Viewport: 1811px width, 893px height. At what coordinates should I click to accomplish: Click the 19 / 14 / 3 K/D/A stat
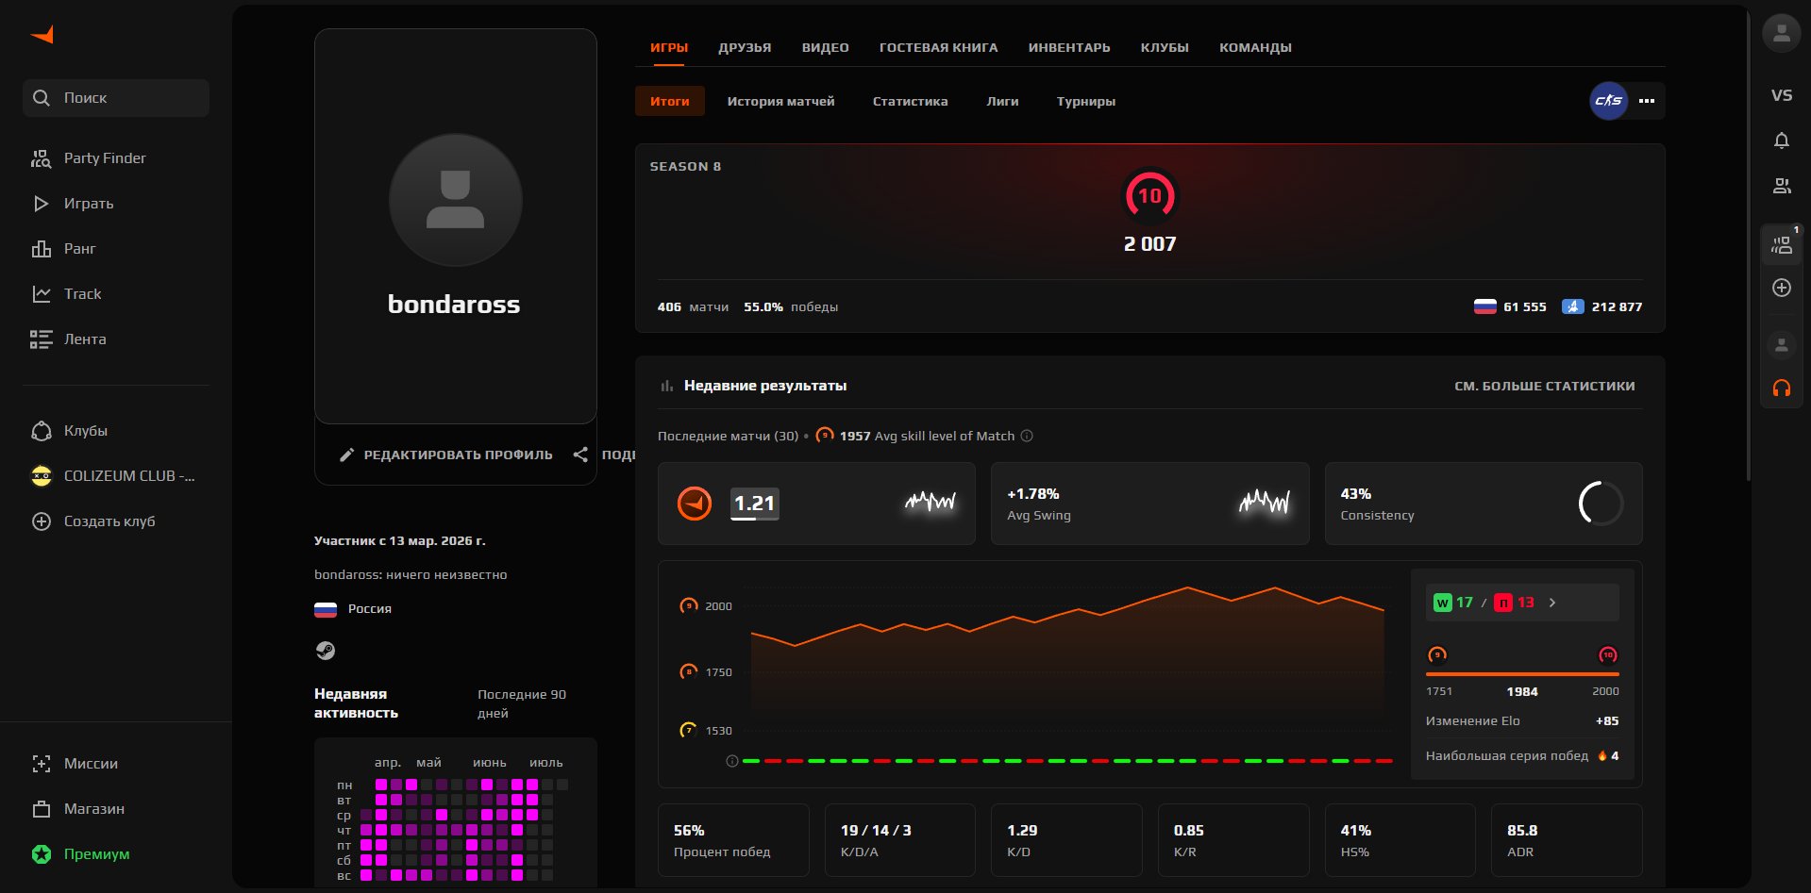[x=900, y=840]
